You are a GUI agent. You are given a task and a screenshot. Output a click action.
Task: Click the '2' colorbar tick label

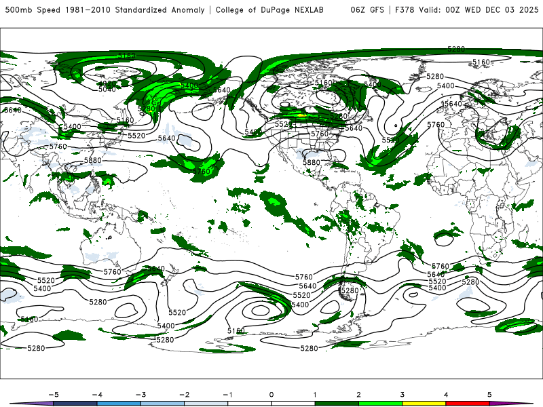point(358,395)
